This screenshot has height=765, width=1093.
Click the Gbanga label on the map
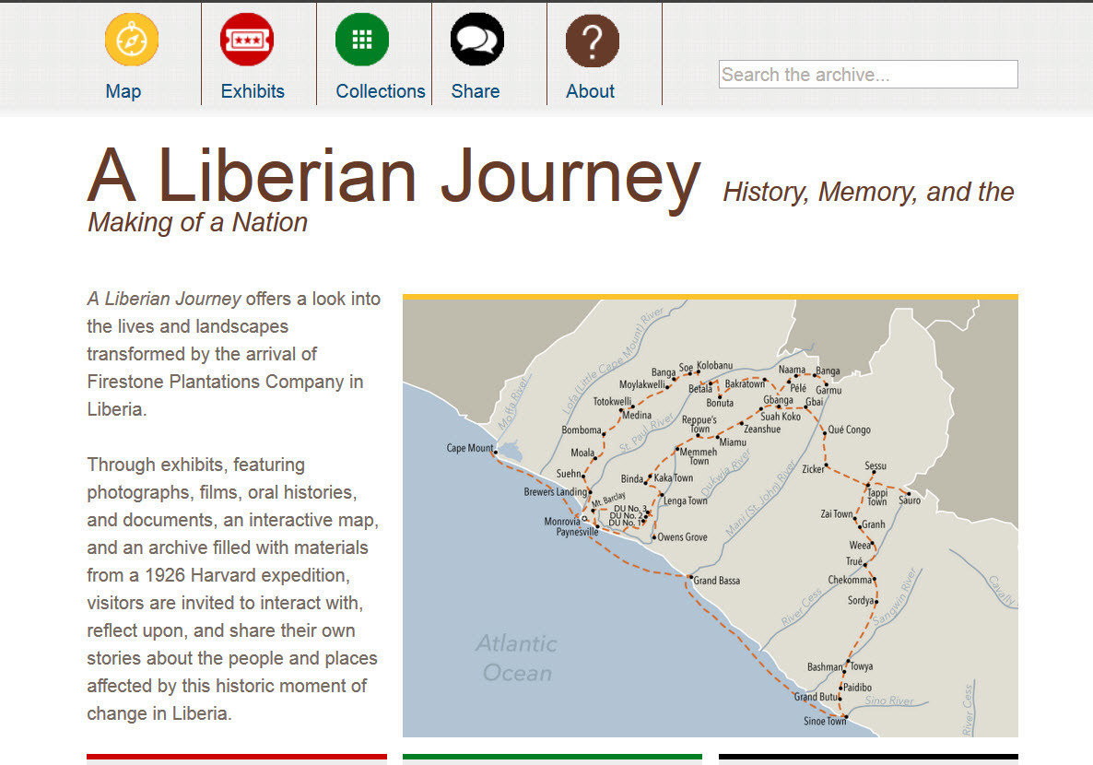pyautogui.click(x=778, y=400)
